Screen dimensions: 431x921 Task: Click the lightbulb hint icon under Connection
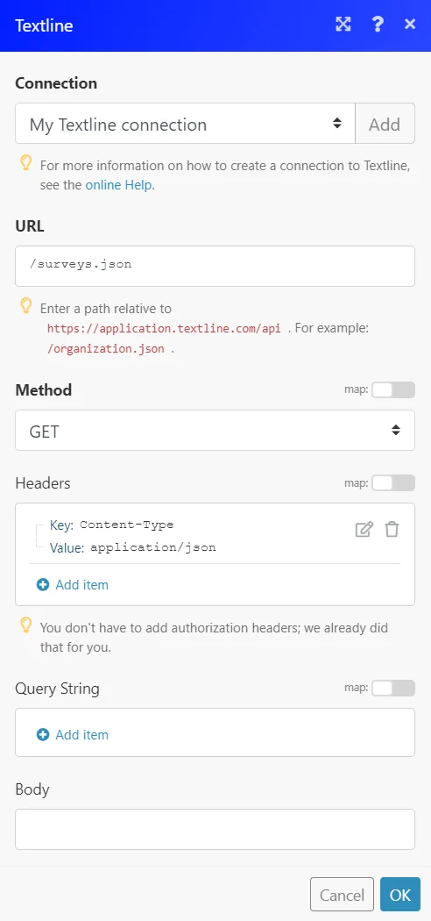point(25,162)
